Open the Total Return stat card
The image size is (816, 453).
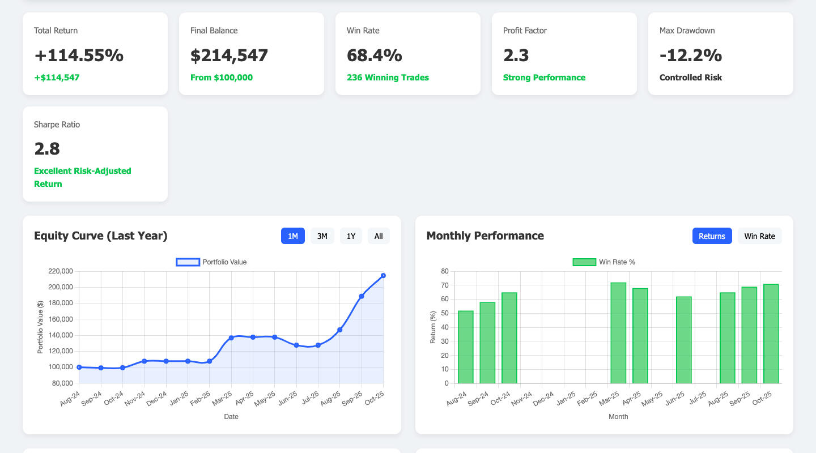click(95, 54)
